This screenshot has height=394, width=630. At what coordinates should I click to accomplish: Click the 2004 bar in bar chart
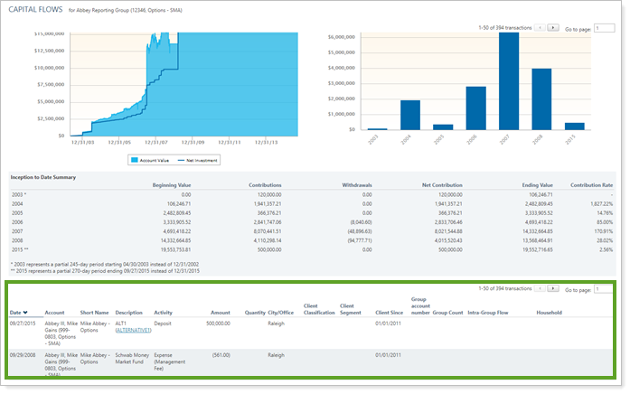click(410, 115)
